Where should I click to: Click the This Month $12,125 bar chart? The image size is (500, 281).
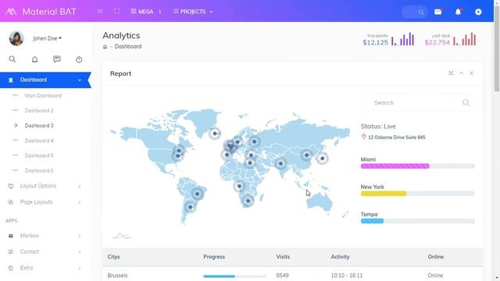tap(403, 39)
